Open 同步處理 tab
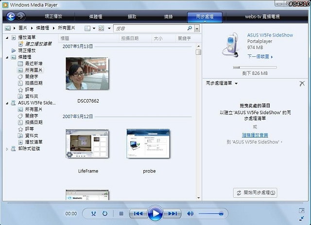This screenshot has height=225, width=311. click(205, 17)
